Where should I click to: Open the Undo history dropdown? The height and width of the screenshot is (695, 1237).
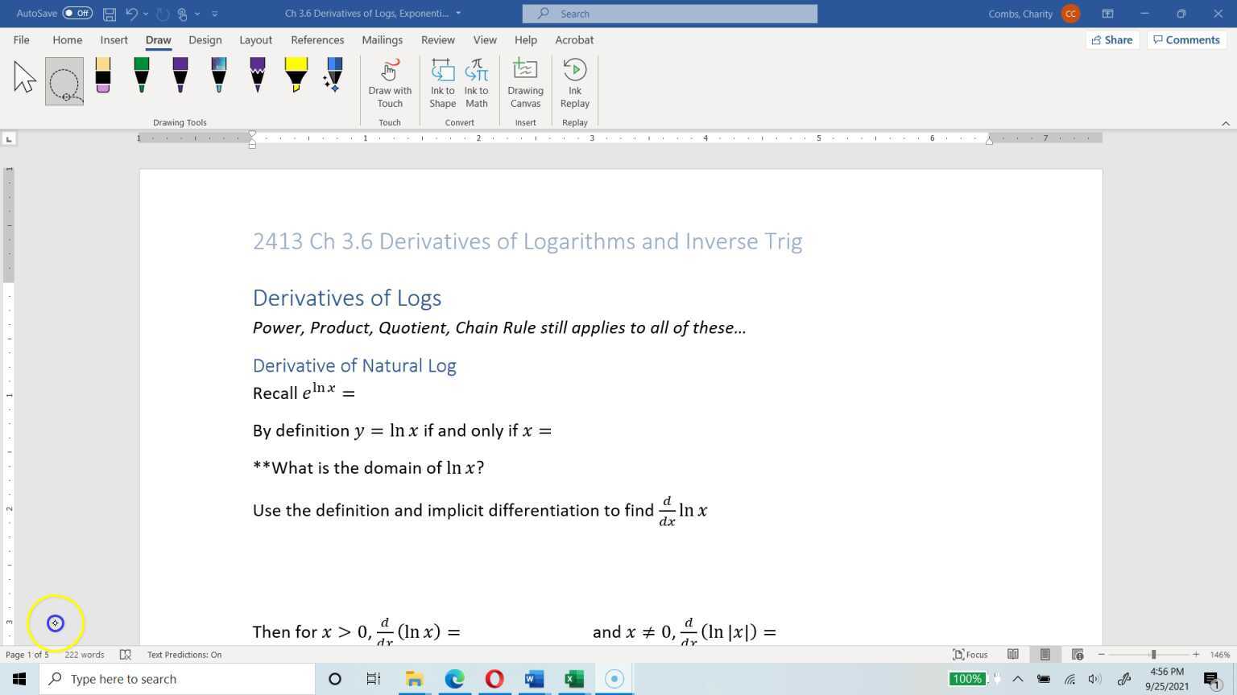[x=146, y=13]
